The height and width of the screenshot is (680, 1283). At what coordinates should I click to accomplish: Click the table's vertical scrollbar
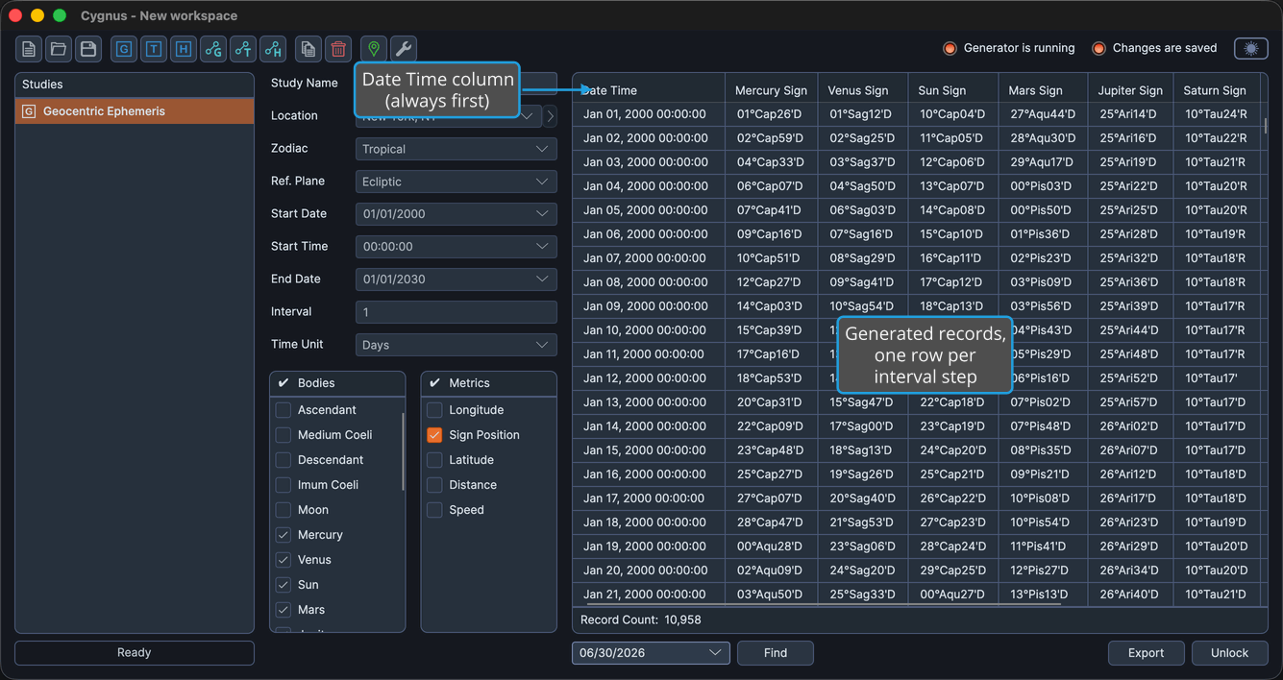coord(1265,126)
